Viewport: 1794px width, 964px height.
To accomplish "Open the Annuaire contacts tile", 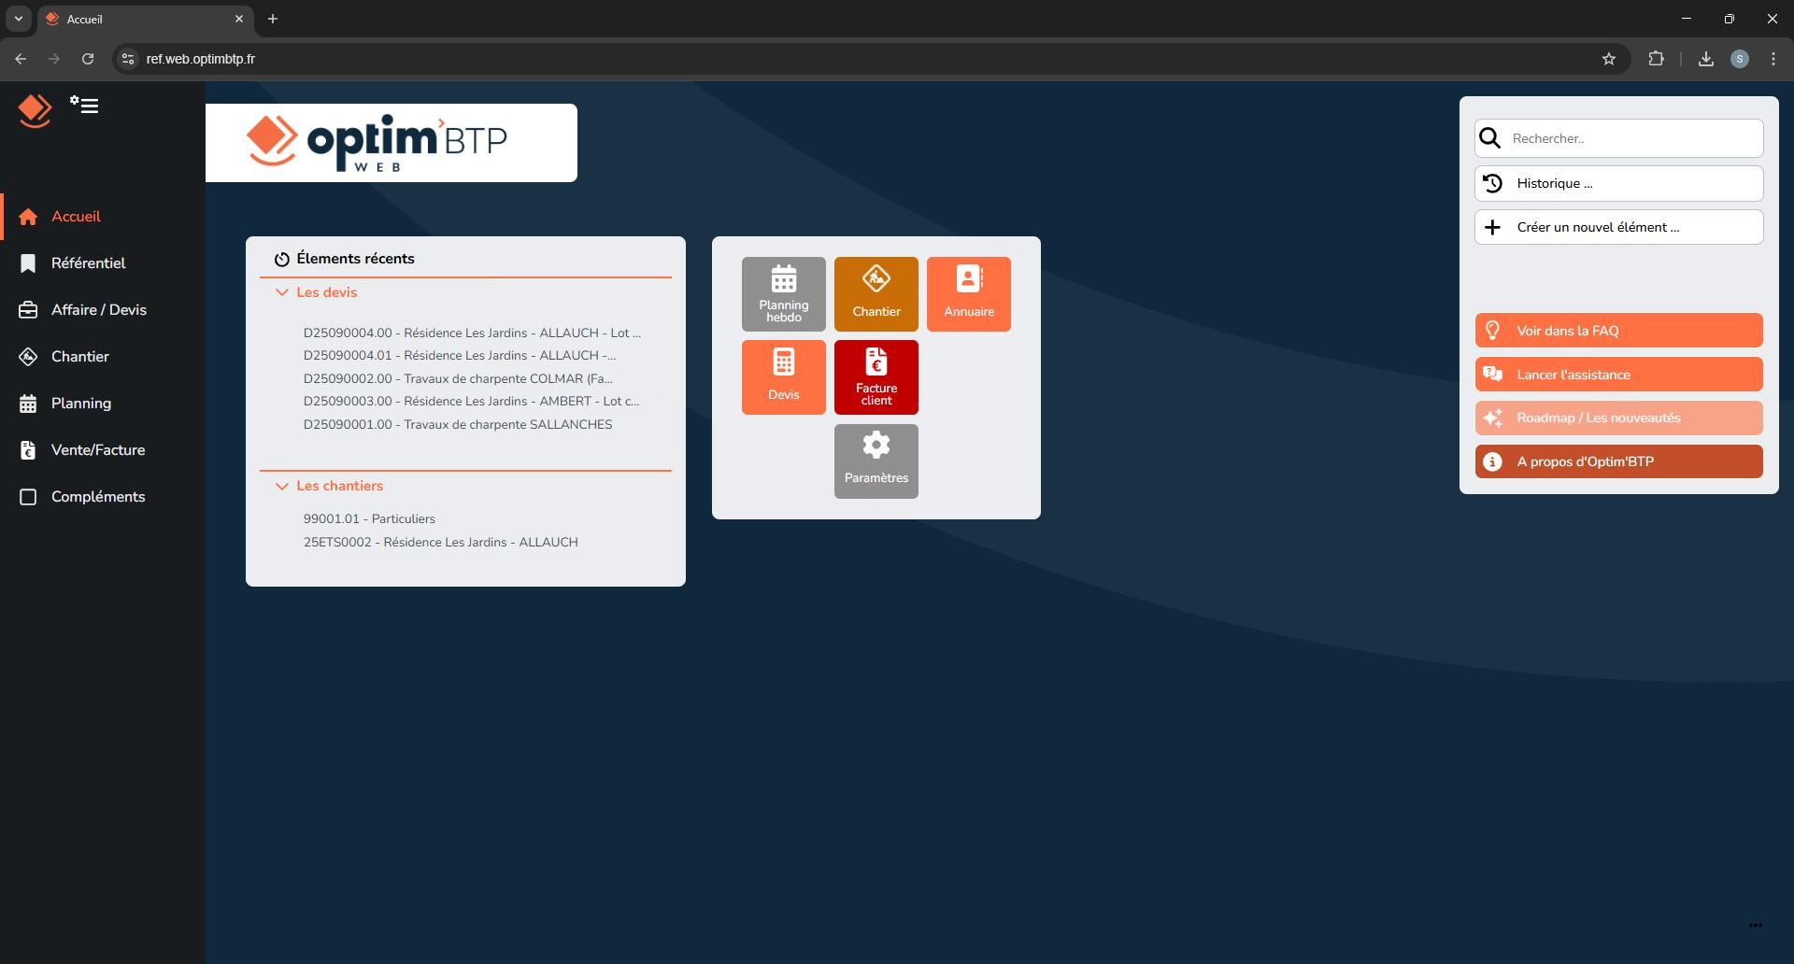I will point(968,293).
